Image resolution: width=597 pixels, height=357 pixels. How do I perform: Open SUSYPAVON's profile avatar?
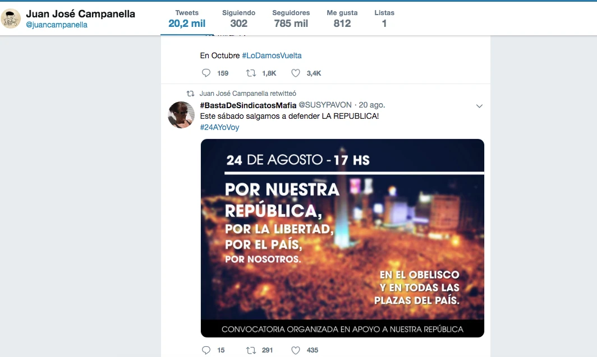pyautogui.click(x=181, y=115)
